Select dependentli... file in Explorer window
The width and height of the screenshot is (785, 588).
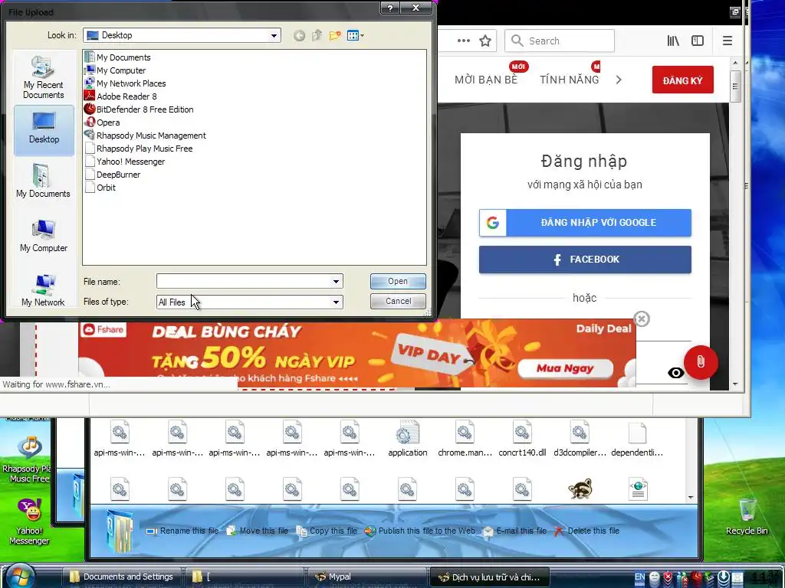[x=637, y=439]
